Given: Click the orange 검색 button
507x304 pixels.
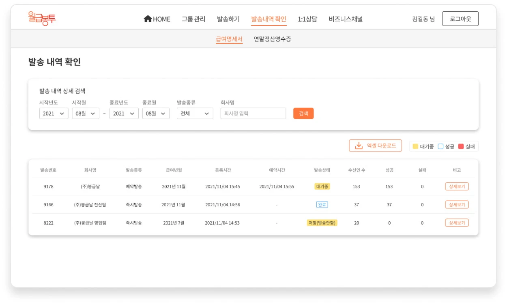Looking at the screenshot, I should pyautogui.click(x=303, y=113).
